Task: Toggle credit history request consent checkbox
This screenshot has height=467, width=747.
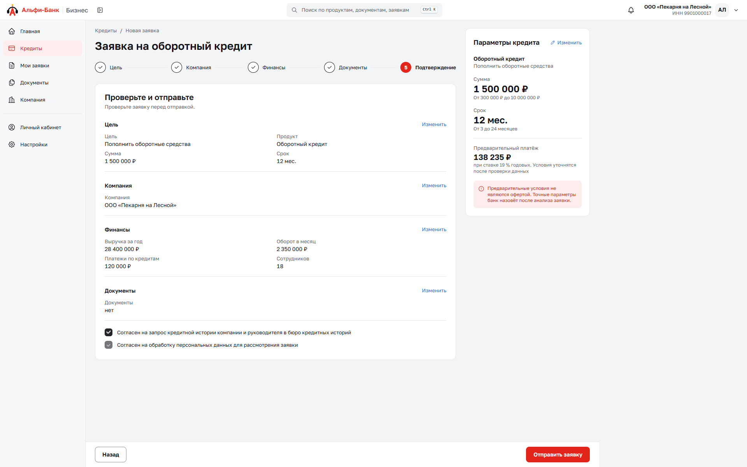Action: pyautogui.click(x=109, y=332)
